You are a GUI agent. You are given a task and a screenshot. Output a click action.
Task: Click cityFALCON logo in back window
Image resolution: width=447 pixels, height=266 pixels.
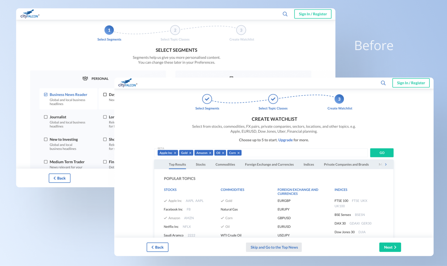click(x=30, y=14)
